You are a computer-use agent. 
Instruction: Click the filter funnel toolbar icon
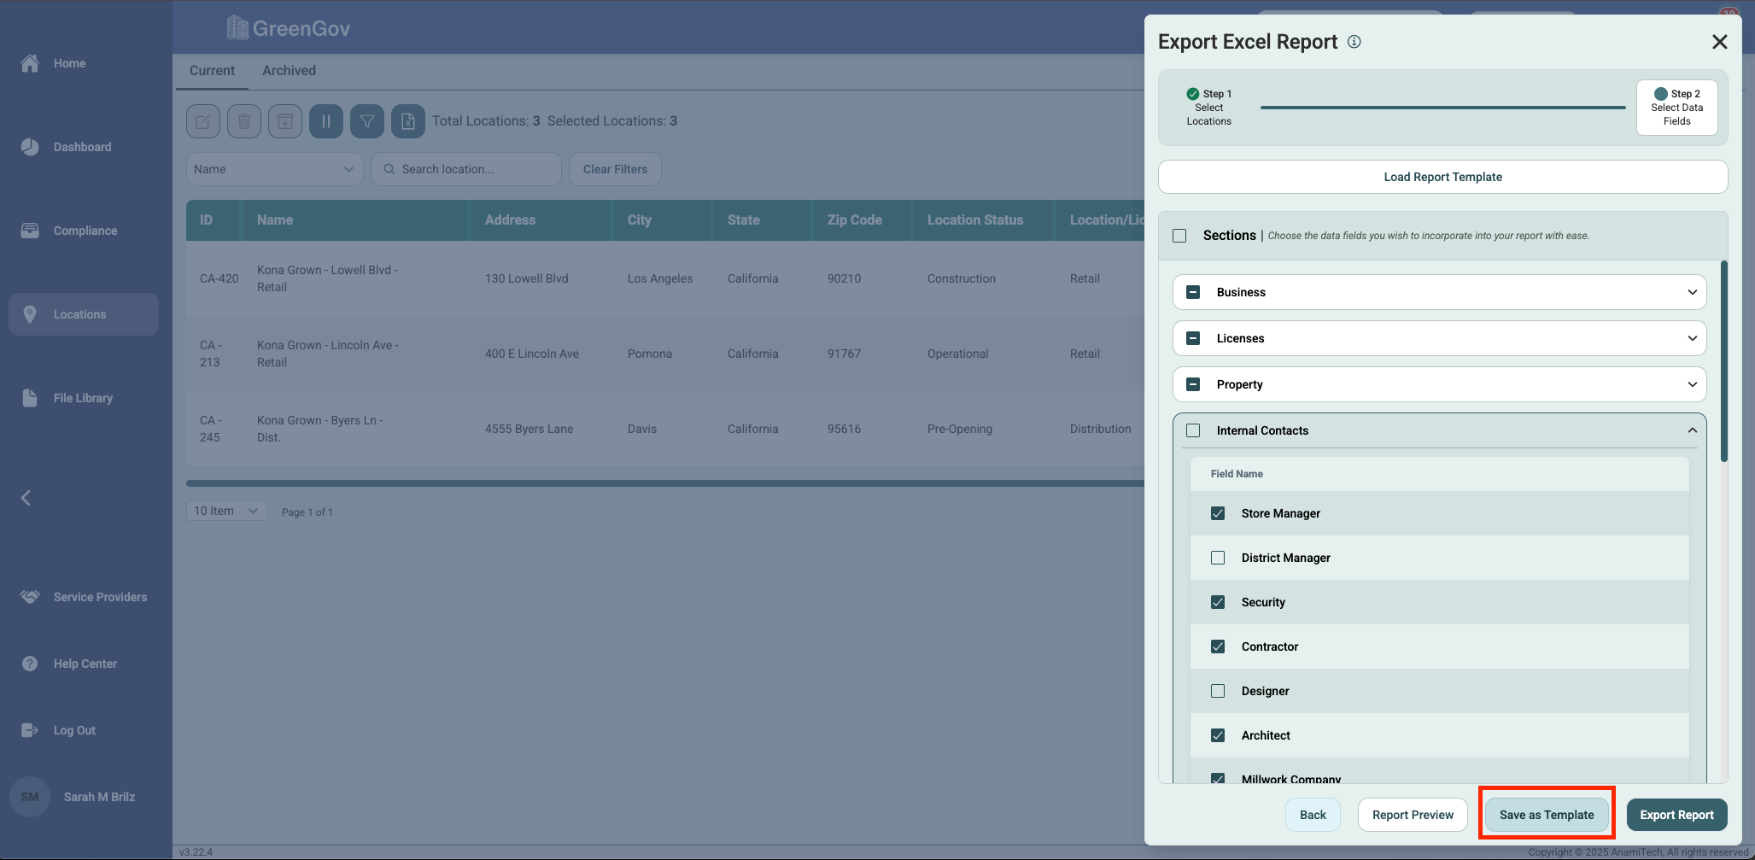click(367, 121)
